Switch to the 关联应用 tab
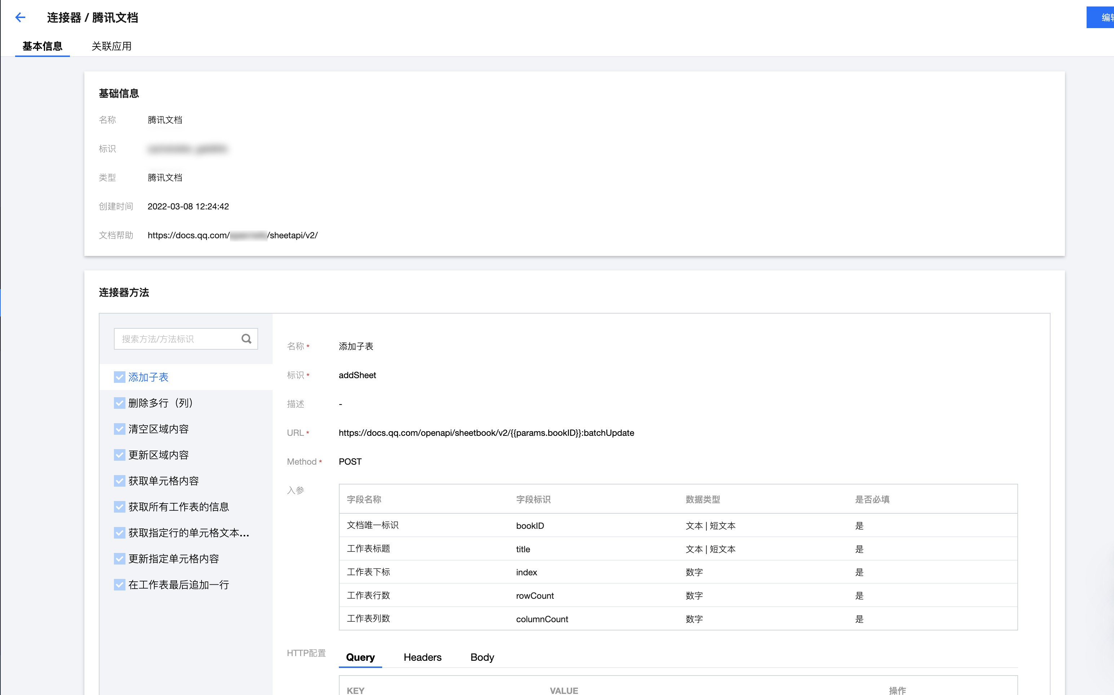Viewport: 1114px width, 695px height. [111, 46]
